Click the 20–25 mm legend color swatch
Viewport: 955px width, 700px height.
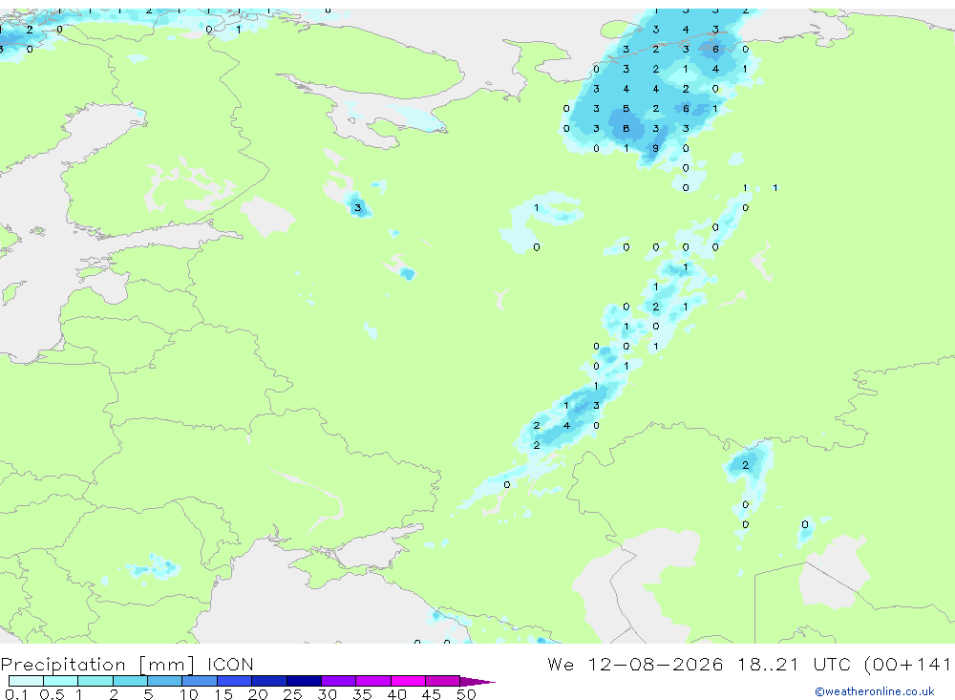tap(269, 681)
